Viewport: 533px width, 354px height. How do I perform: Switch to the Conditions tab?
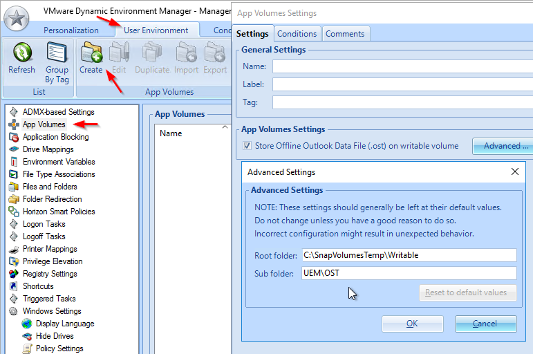[x=297, y=34]
